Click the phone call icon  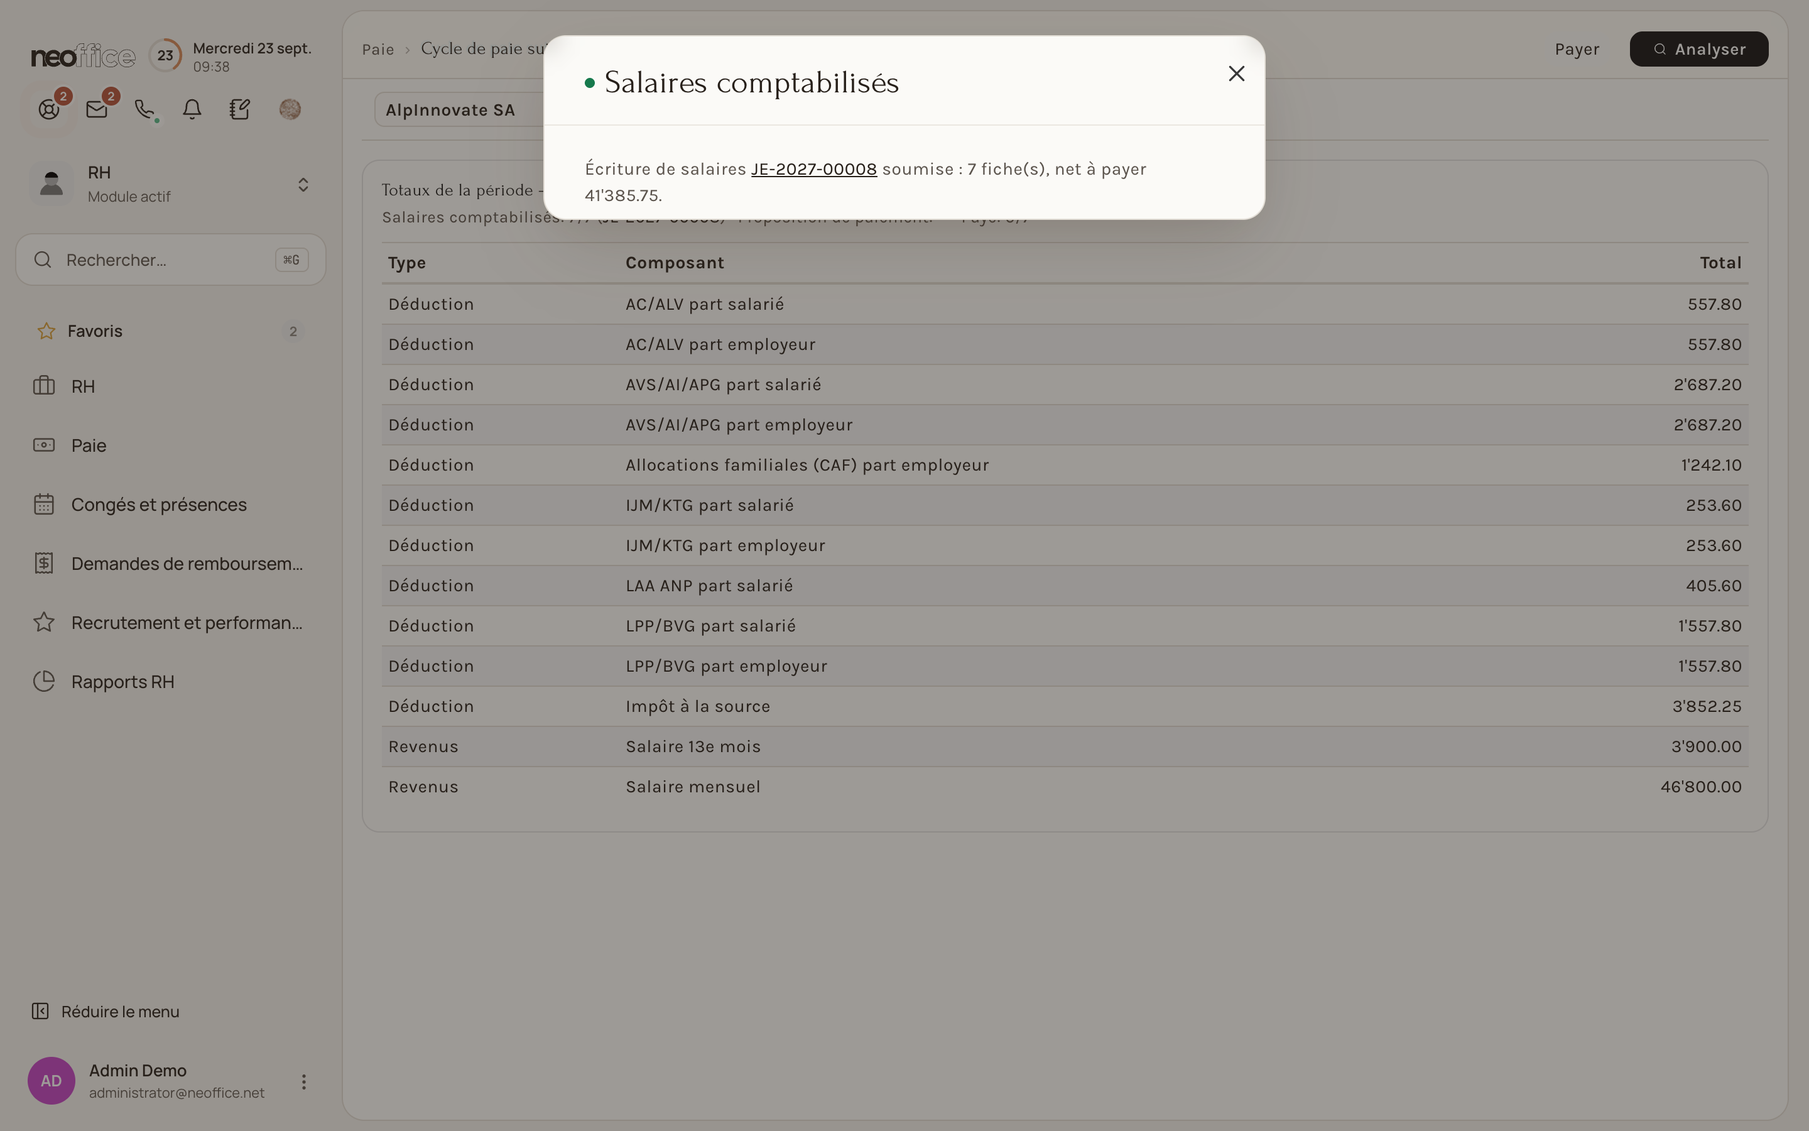[x=144, y=109]
